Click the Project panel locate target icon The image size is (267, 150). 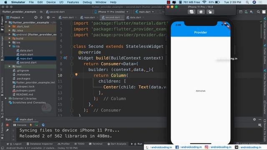click(x=36, y=17)
